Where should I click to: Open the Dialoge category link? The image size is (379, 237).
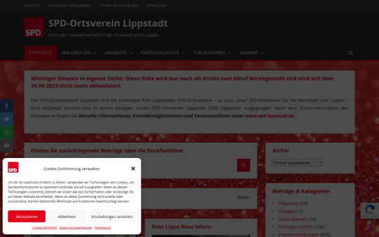pyautogui.click(x=286, y=211)
